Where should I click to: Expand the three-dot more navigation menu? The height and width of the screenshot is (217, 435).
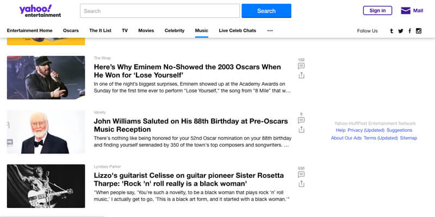(270, 31)
